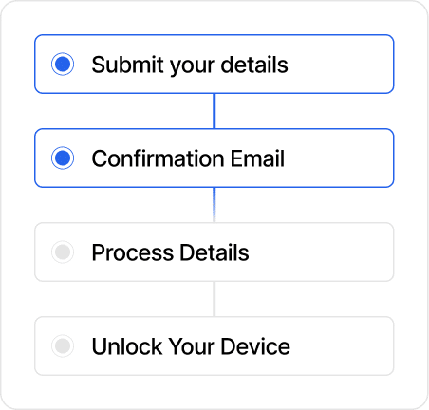The height and width of the screenshot is (410, 429).
Task: Click the blue dot inside first step indicator
Action: [x=63, y=64]
